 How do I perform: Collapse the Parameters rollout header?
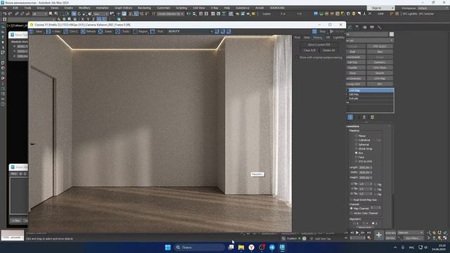point(368,126)
